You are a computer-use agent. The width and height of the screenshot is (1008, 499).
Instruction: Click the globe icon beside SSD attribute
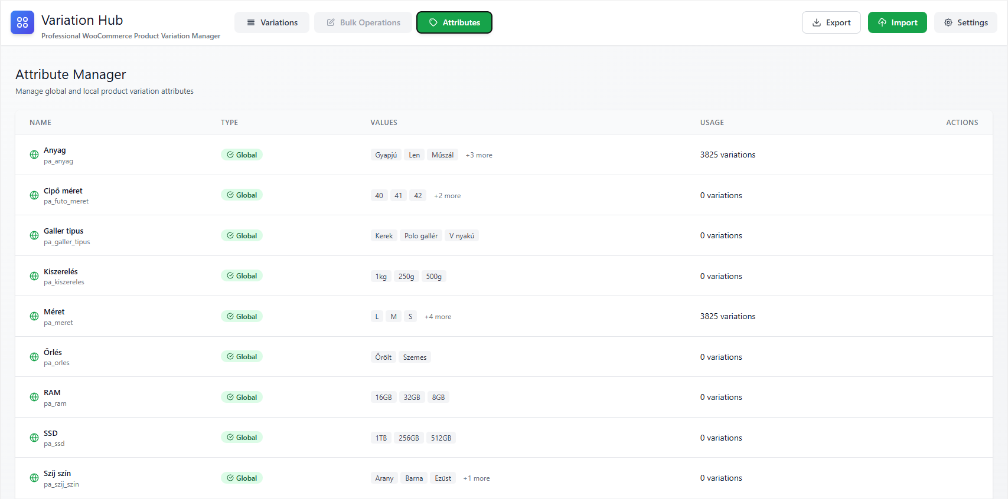(34, 438)
